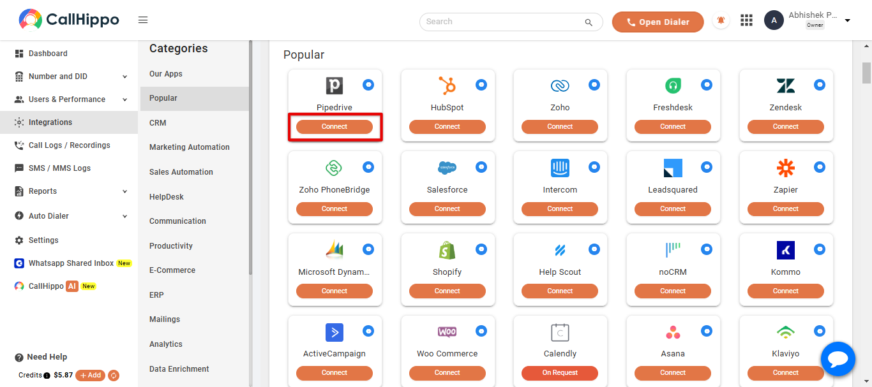
Task: Click the search magnifier icon
Action: (x=589, y=22)
